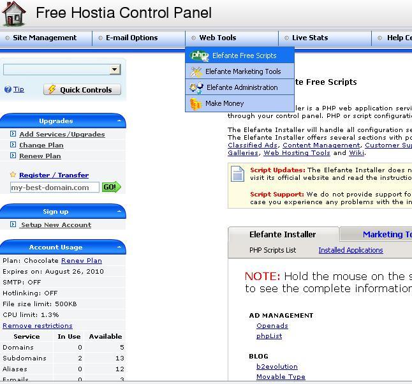The image size is (412, 384).
Task: Open the Tip link
Action: coord(18,89)
